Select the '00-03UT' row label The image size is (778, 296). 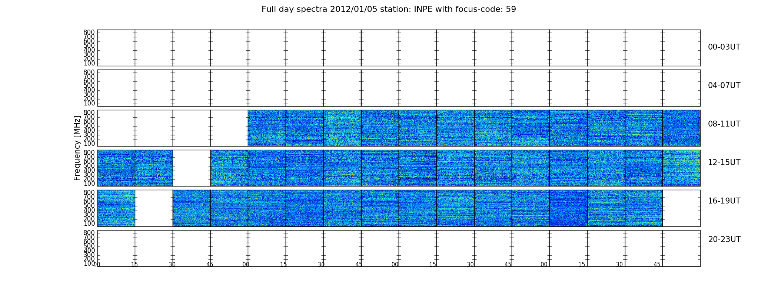pos(724,47)
